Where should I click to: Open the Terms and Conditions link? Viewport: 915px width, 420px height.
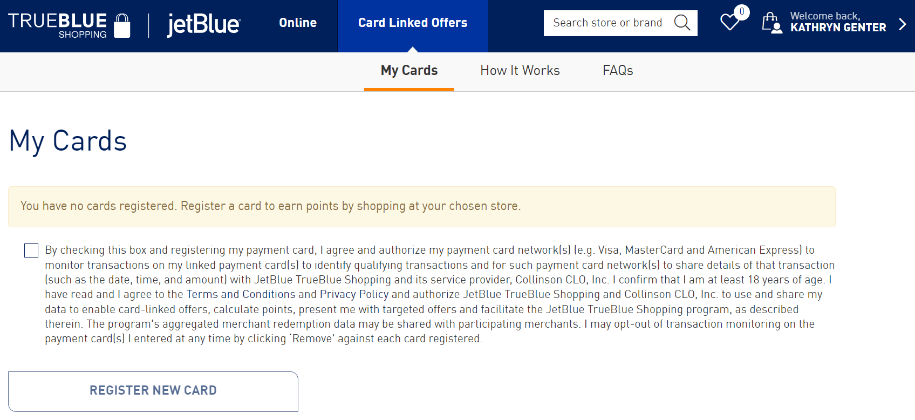[242, 294]
